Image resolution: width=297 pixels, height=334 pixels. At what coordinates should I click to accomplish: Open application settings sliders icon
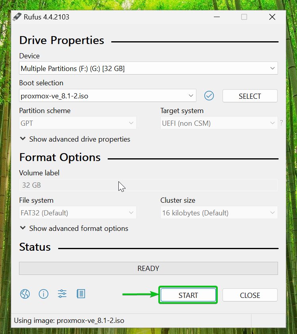(62, 294)
